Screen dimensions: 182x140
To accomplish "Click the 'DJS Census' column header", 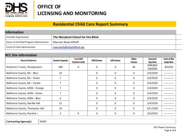I will (x=115, y=61).
